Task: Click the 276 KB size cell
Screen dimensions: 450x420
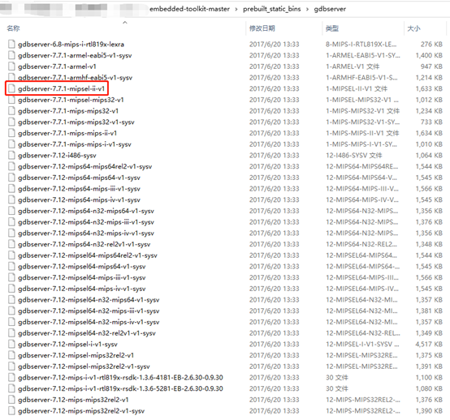Action: click(x=431, y=44)
